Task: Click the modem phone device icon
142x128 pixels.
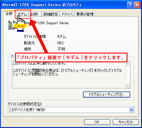Action: [11, 25]
